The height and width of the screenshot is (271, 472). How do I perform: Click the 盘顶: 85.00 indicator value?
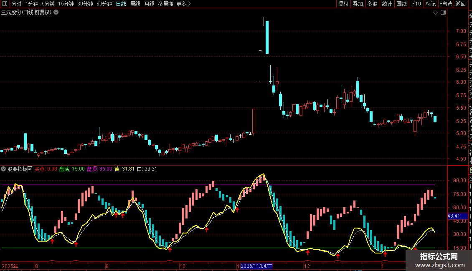pyautogui.click(x=99, y=169)
